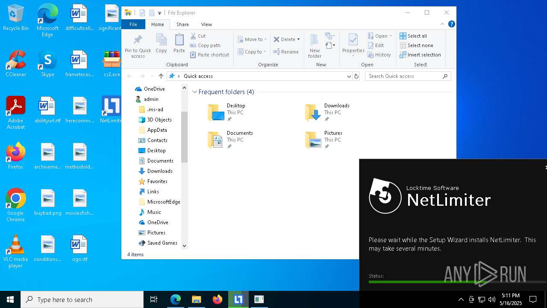Collapse the Frequent folders section

(194, 92)
